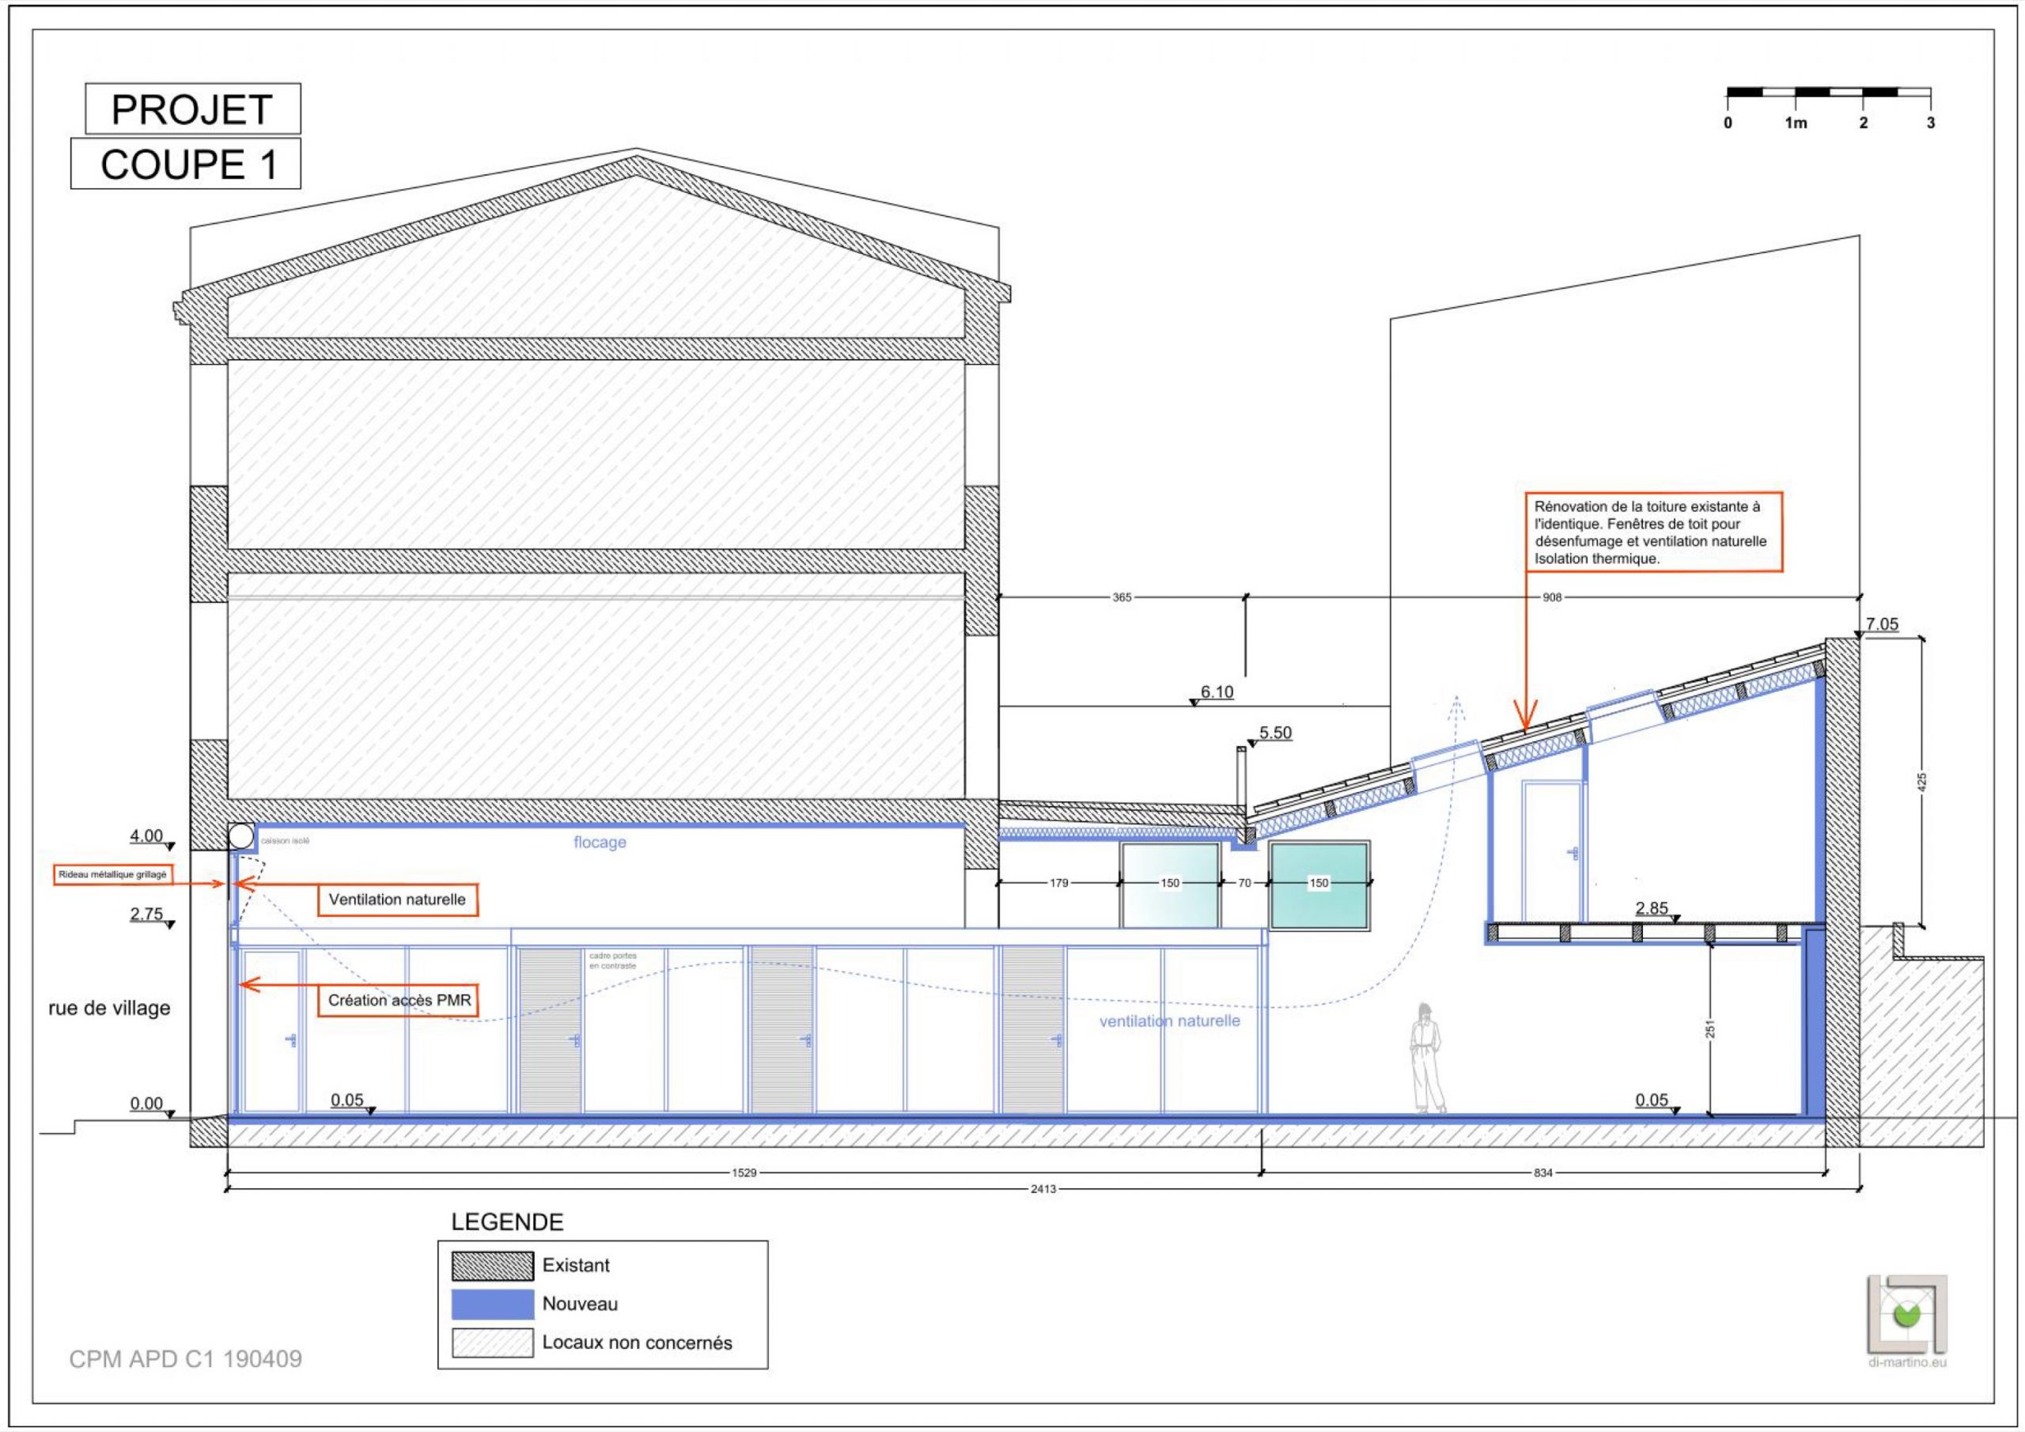Click the Existant legend hatch swatch
This screenshot has width=2025, height=1432.
(492, 1266)
